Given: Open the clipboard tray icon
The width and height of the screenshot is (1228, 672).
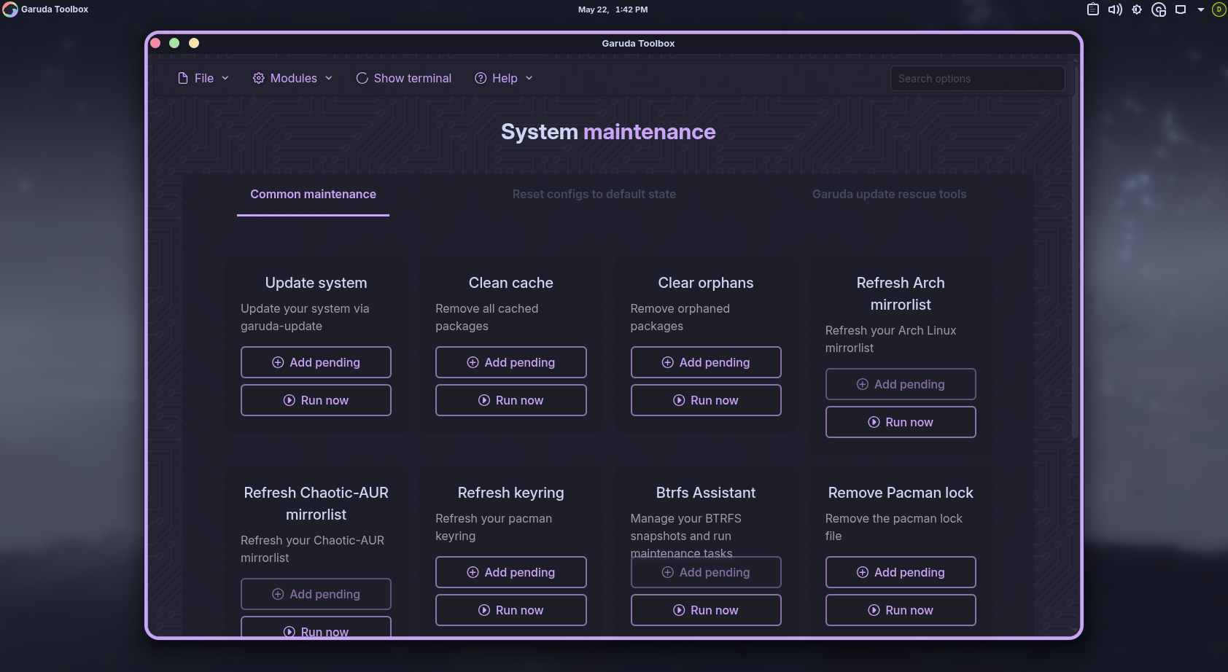Looking at the screenshot, I should [x=1092, y=9].
